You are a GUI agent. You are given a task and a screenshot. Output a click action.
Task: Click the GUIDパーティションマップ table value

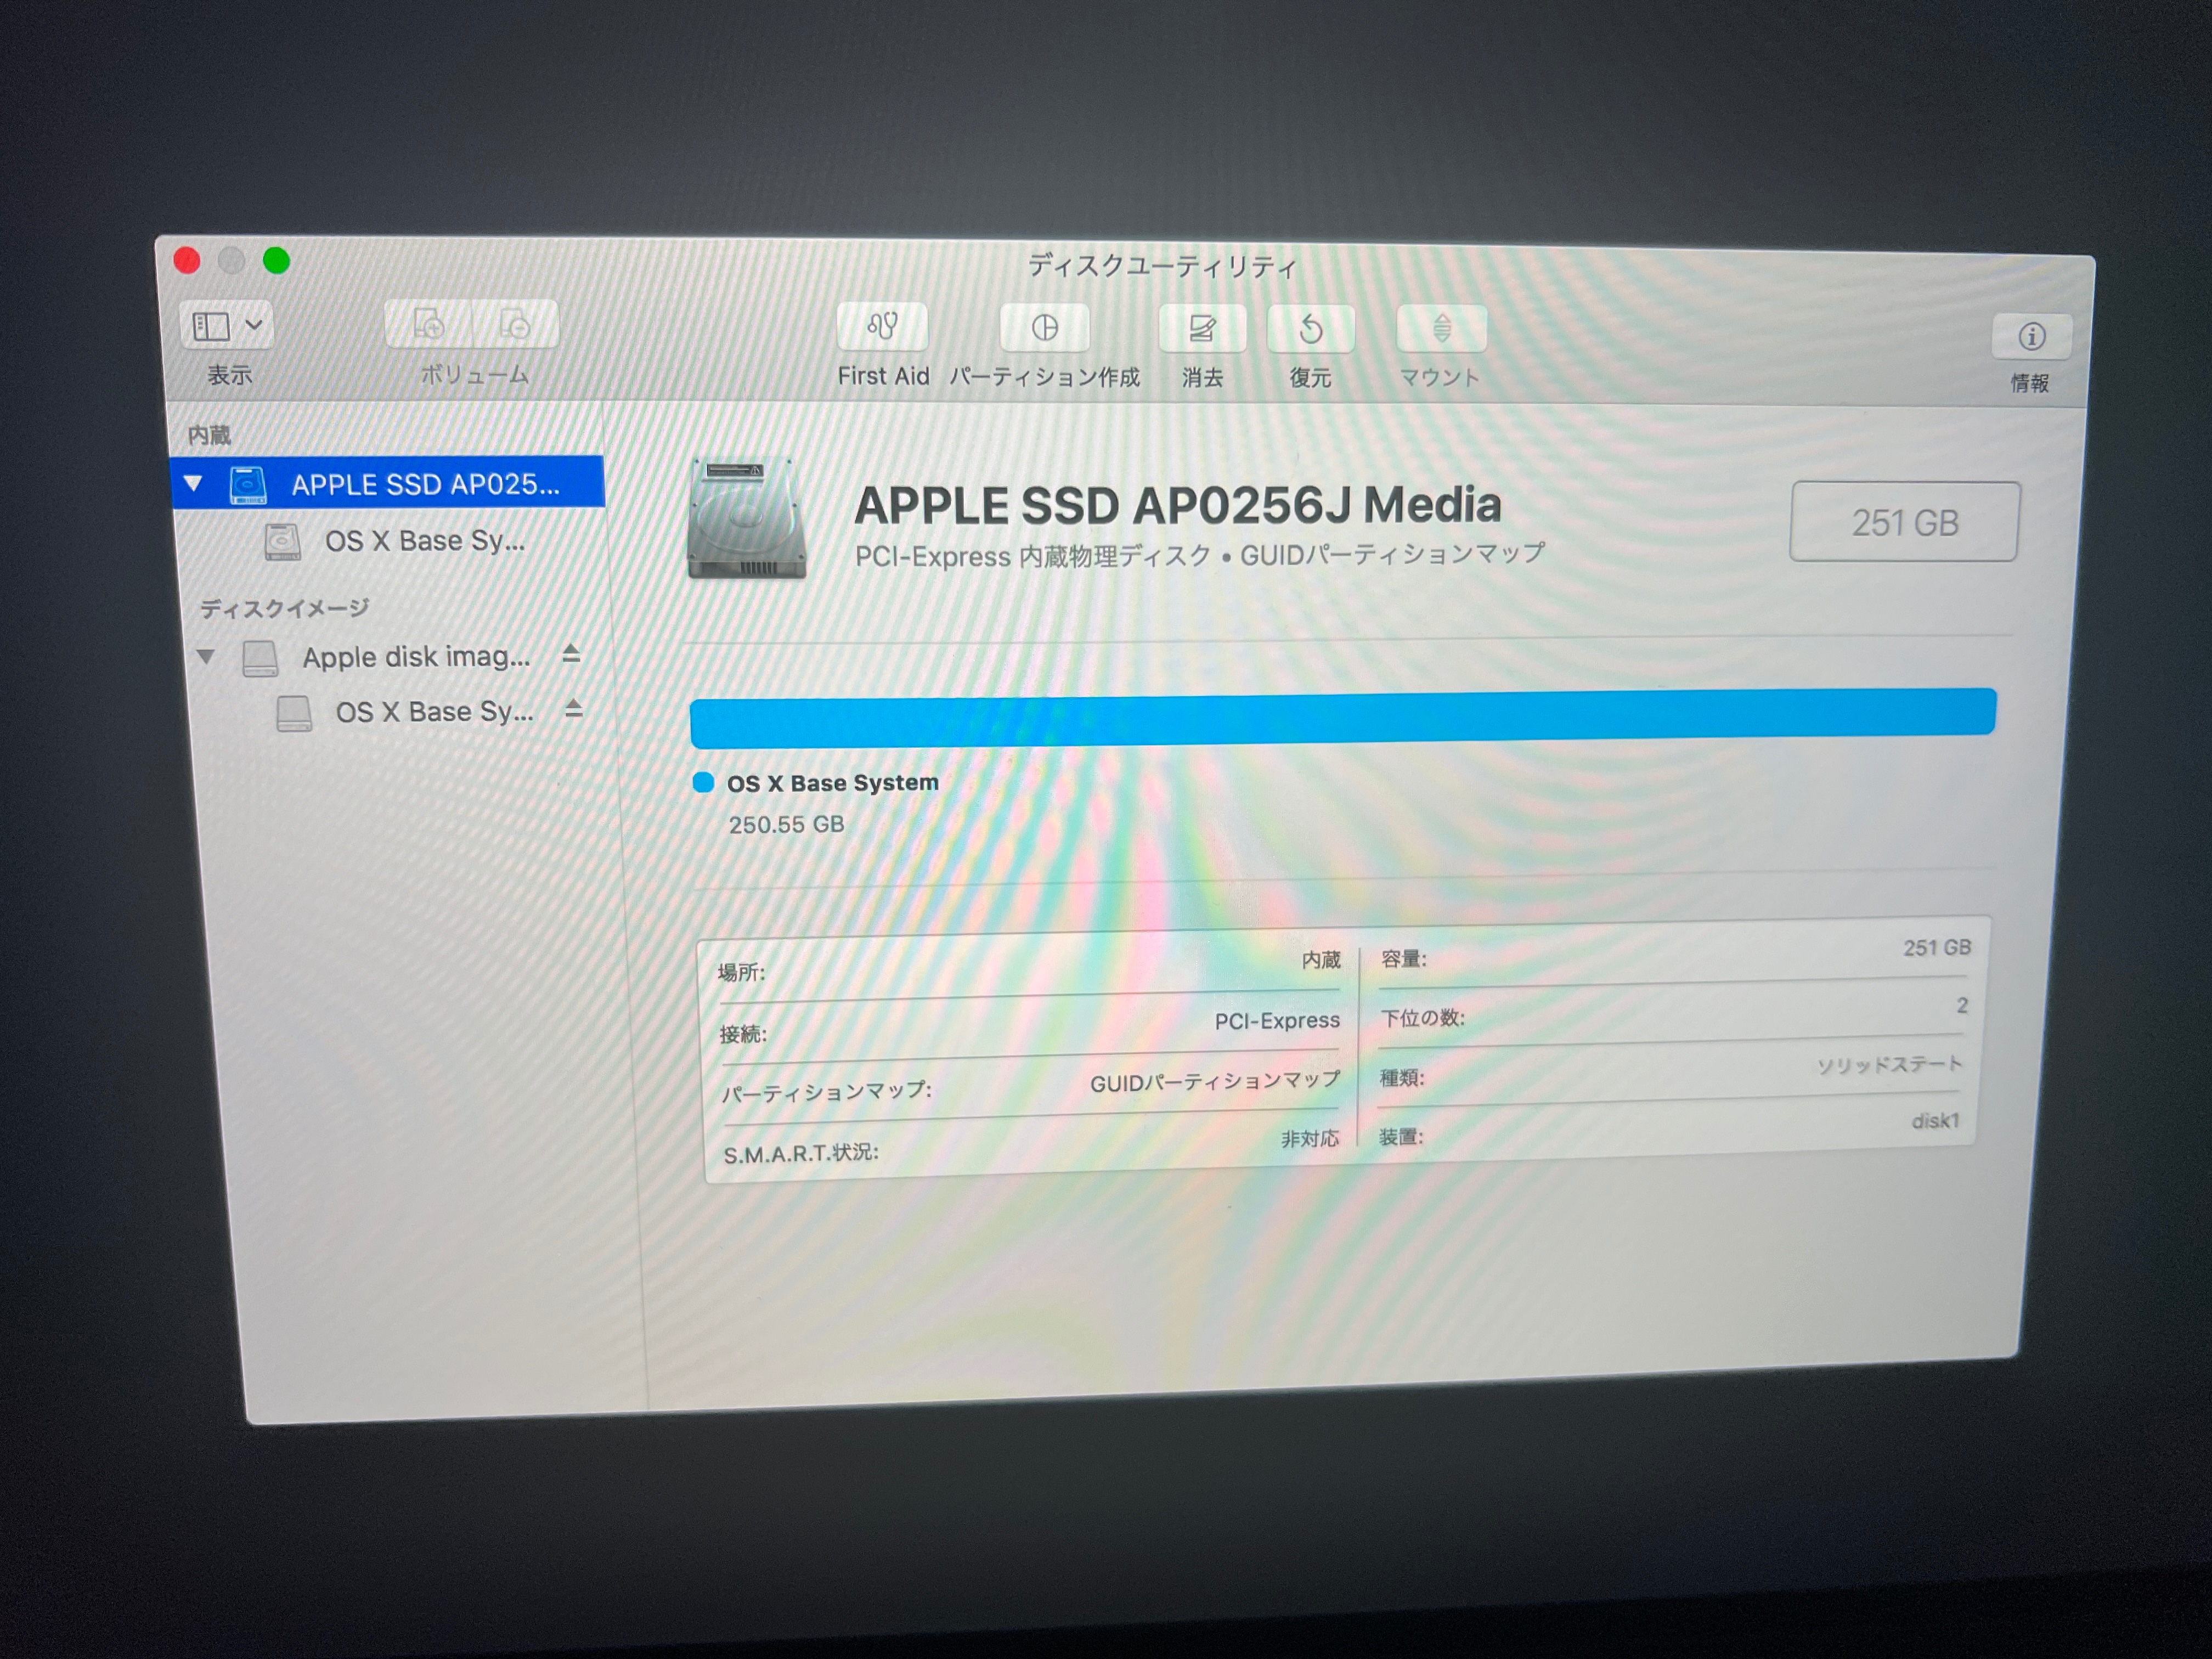tap(1215, 1082)
